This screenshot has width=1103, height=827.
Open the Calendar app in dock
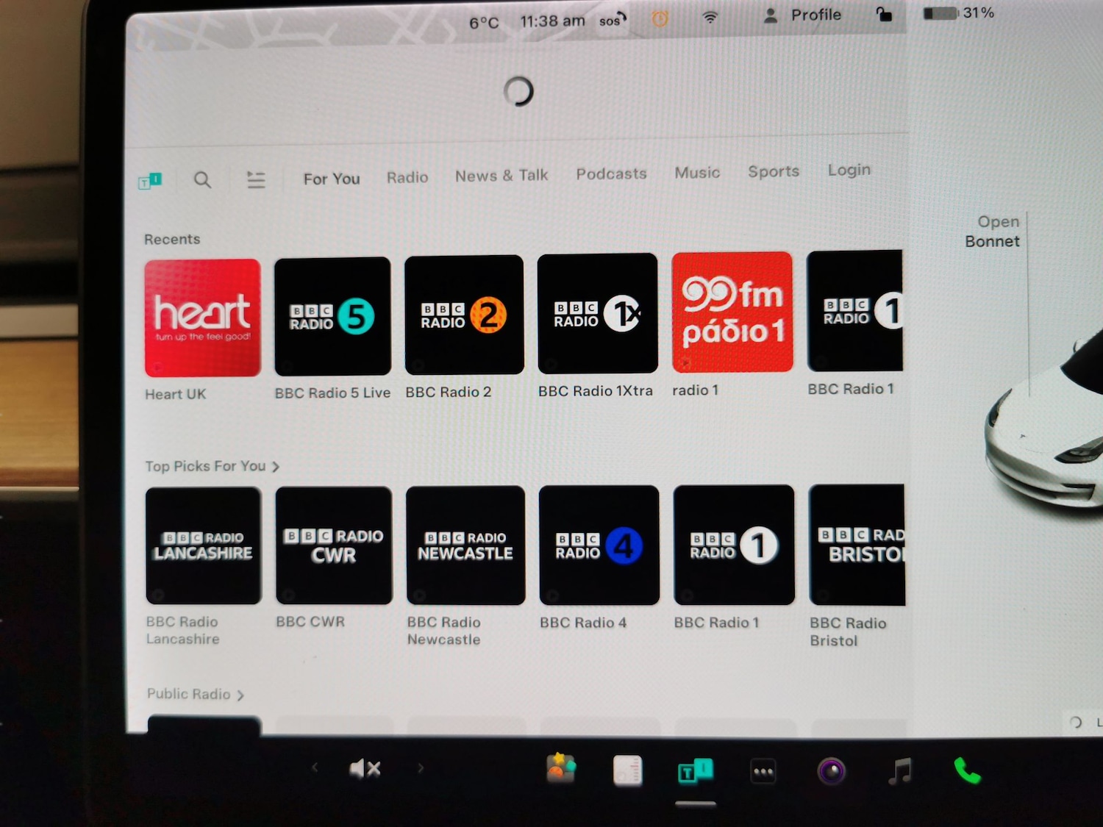pyautogui.click(x=627, y=770)
